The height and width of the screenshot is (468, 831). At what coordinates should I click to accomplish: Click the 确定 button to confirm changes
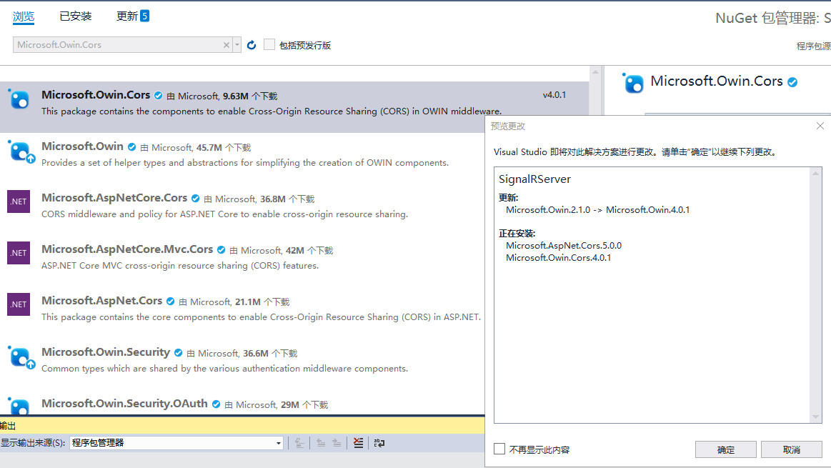(725, 449)
